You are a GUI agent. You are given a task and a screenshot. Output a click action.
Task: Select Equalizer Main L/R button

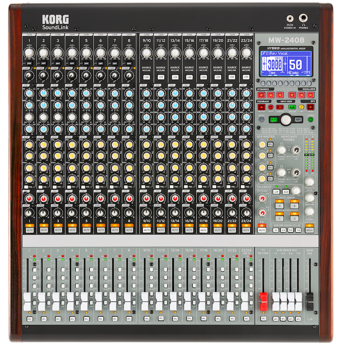point(292,95)
